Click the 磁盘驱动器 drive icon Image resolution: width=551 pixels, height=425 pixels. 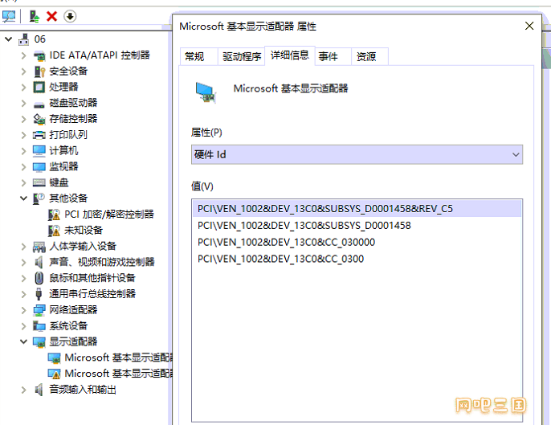(39, 104)
